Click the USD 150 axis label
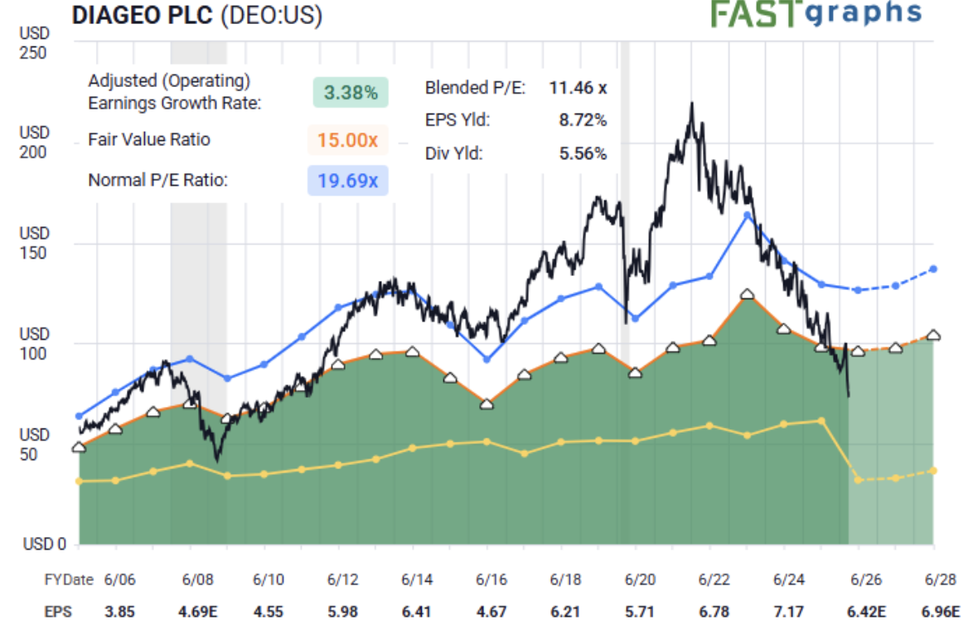Viewport: 978px width, 620px height. [x=33, y=243]
